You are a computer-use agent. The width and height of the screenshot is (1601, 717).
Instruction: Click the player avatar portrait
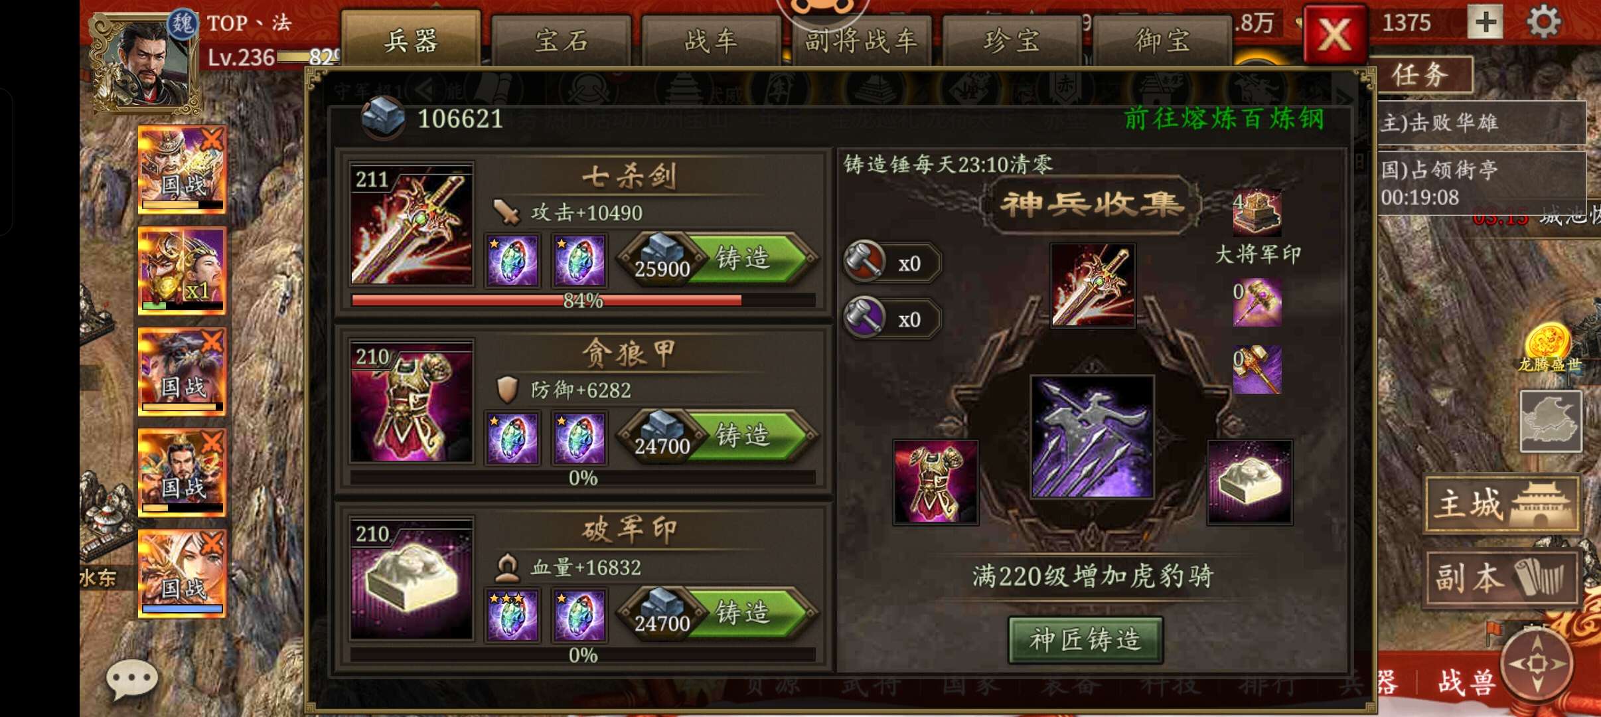click(x=145, y=64)
